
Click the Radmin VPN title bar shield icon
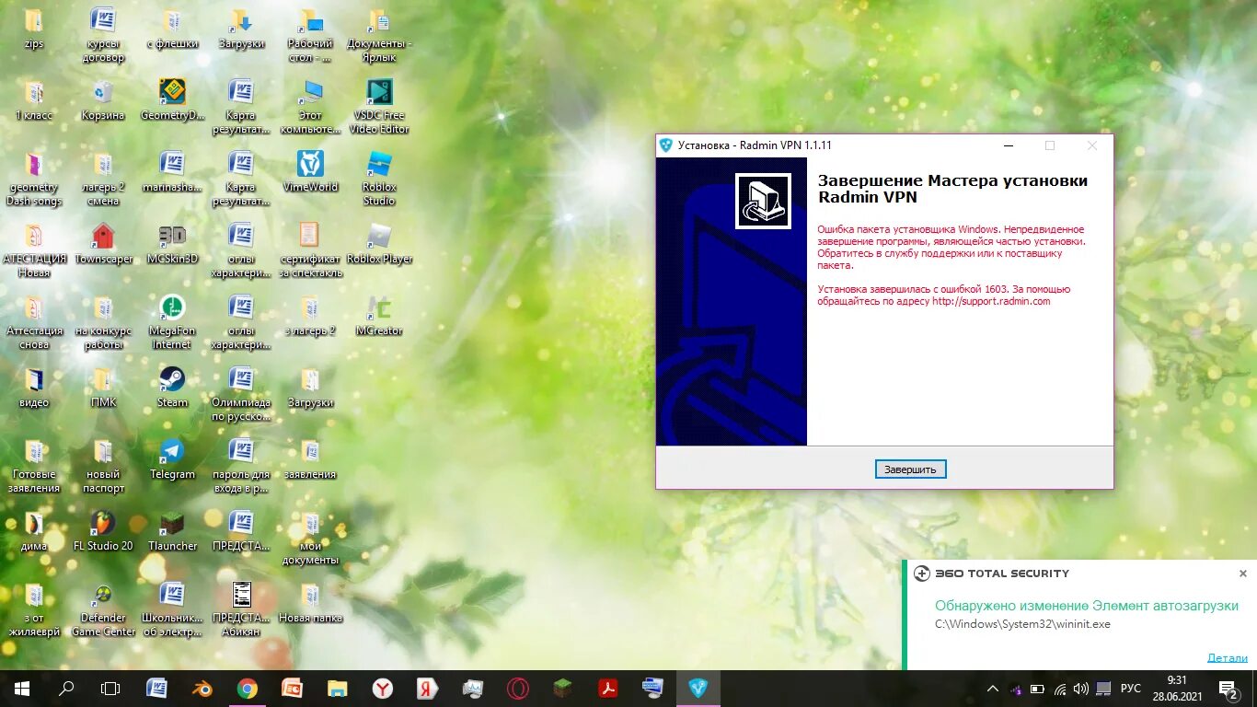666,145
